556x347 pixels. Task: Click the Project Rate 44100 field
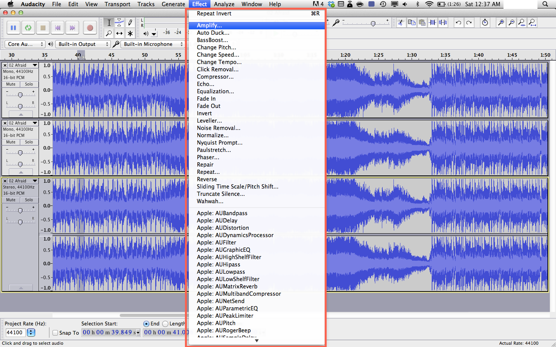(x=15, y=332)
